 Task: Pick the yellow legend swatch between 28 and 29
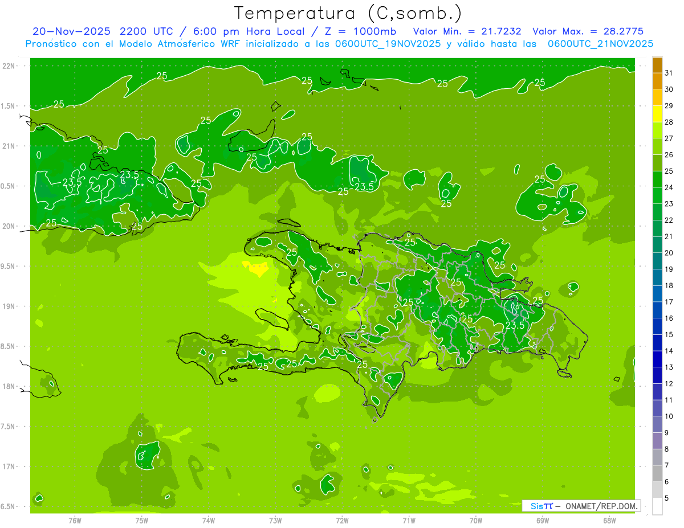click(657, 114)
